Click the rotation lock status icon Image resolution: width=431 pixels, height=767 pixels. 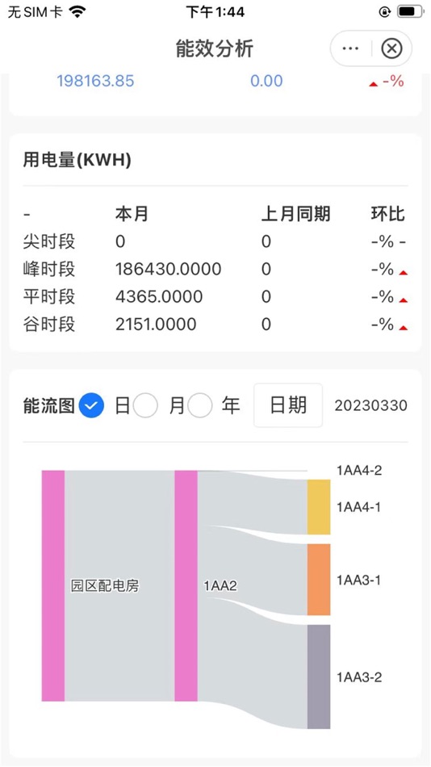[385, 12]
